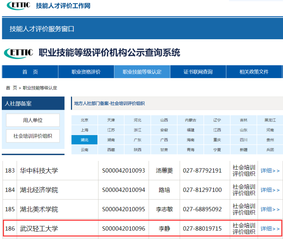This screenshot has width=283, height=239.
Task: Choose 上海 province filter
Action: click(84, 130)
